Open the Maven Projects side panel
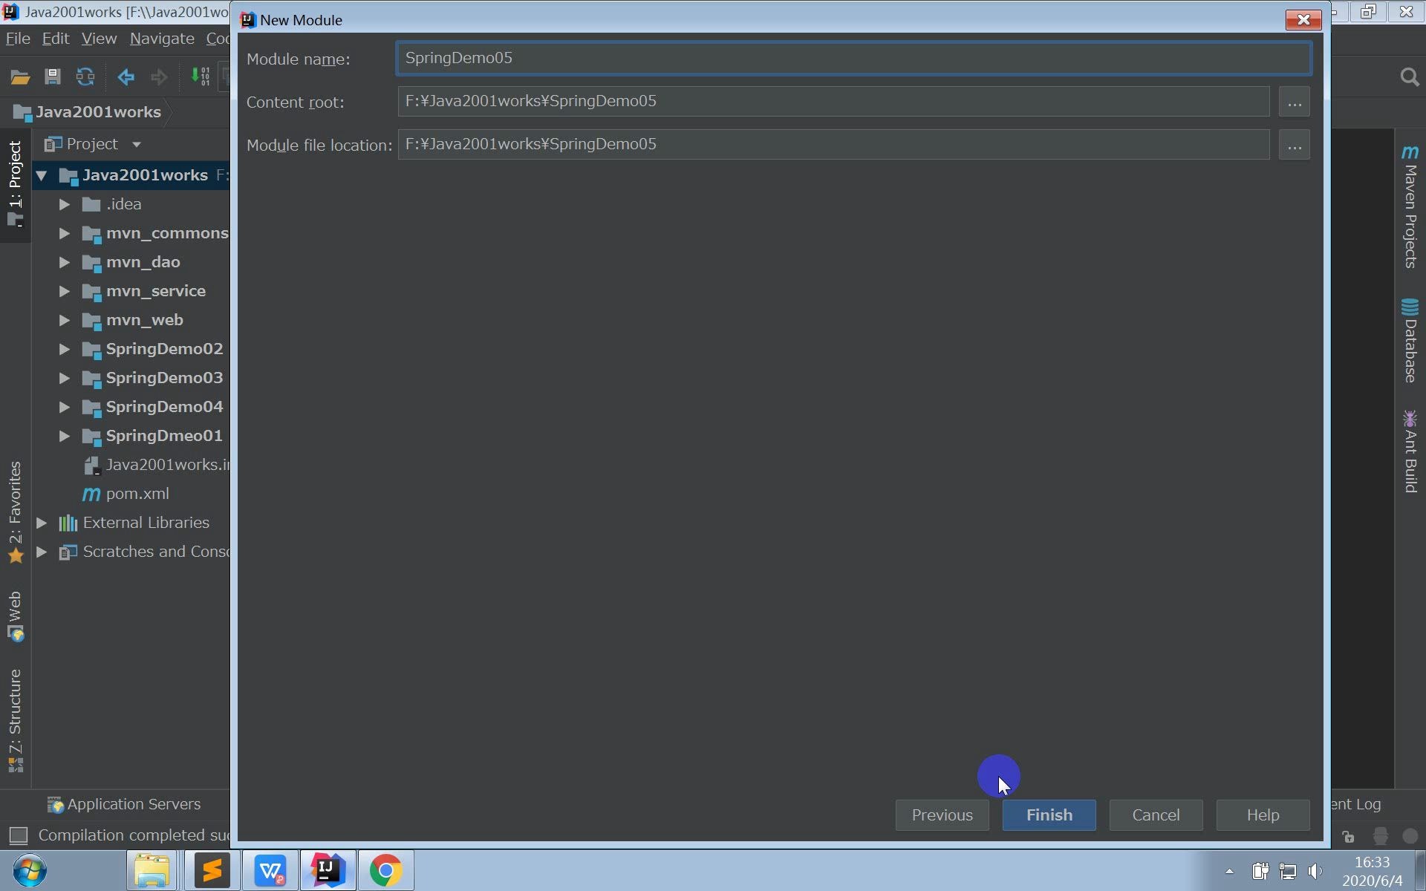The image size is (1426, 891). coord(1410,208)
